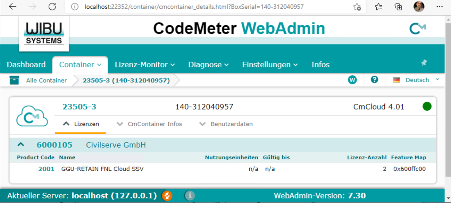Click the CmCloud container icon
Viewport: 451px width, 203px height.
[x=32, y=116]
